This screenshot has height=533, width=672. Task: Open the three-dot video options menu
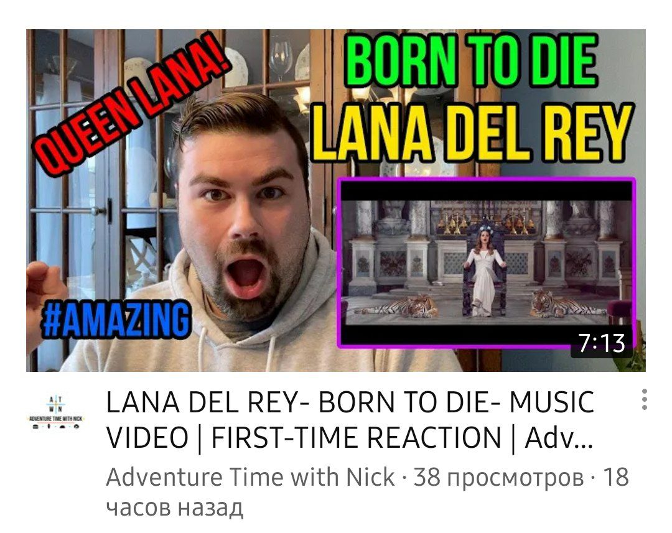pyautogui.click(x=644, y=399)
